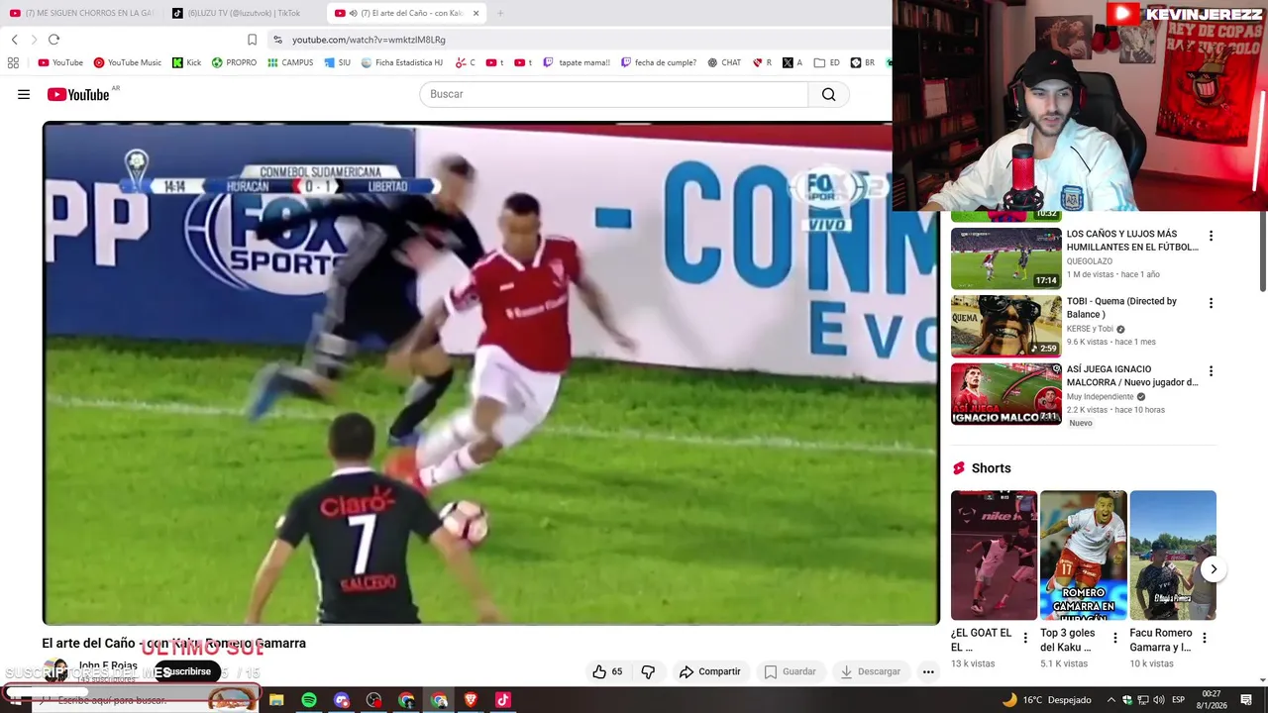Focus the Buscar search field
The height and width of the screenshot is (713, 1268).
(x=613, y=94)
